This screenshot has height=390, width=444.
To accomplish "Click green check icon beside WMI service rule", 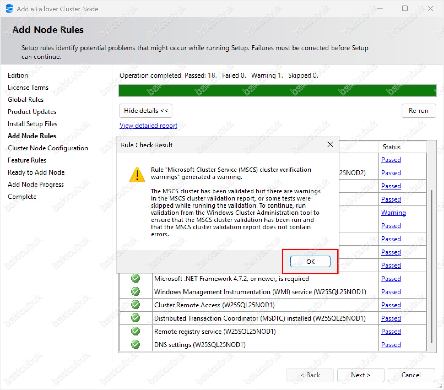I will coord(136,292).
